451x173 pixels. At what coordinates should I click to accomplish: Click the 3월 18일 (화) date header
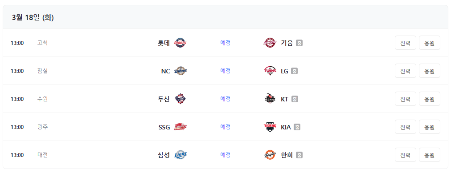(x=33, y=18)
